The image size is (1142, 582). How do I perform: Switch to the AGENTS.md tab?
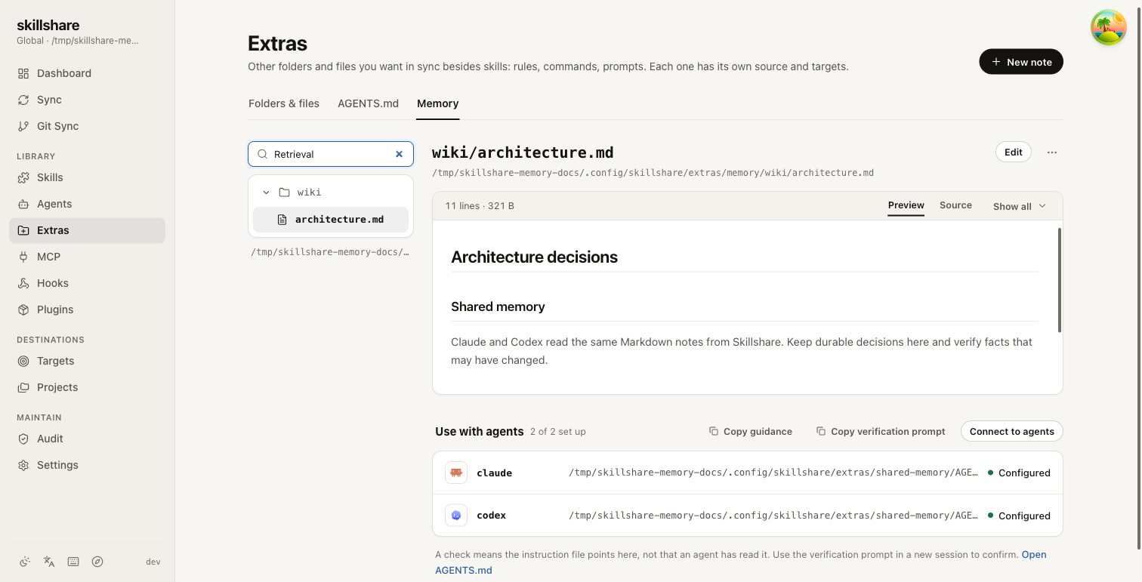click(368, 103)
